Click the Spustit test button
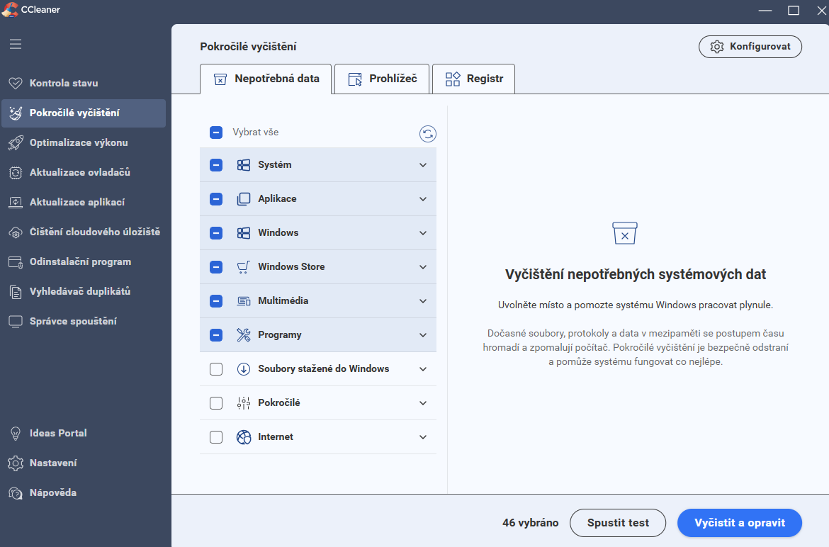 (x=618, y=523)
